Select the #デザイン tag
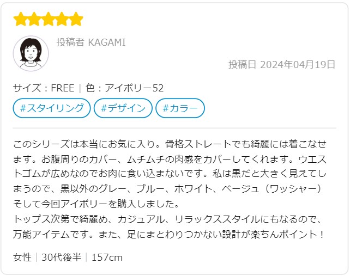350x276 pixels. pyautogui.click(x=123, y=108)
